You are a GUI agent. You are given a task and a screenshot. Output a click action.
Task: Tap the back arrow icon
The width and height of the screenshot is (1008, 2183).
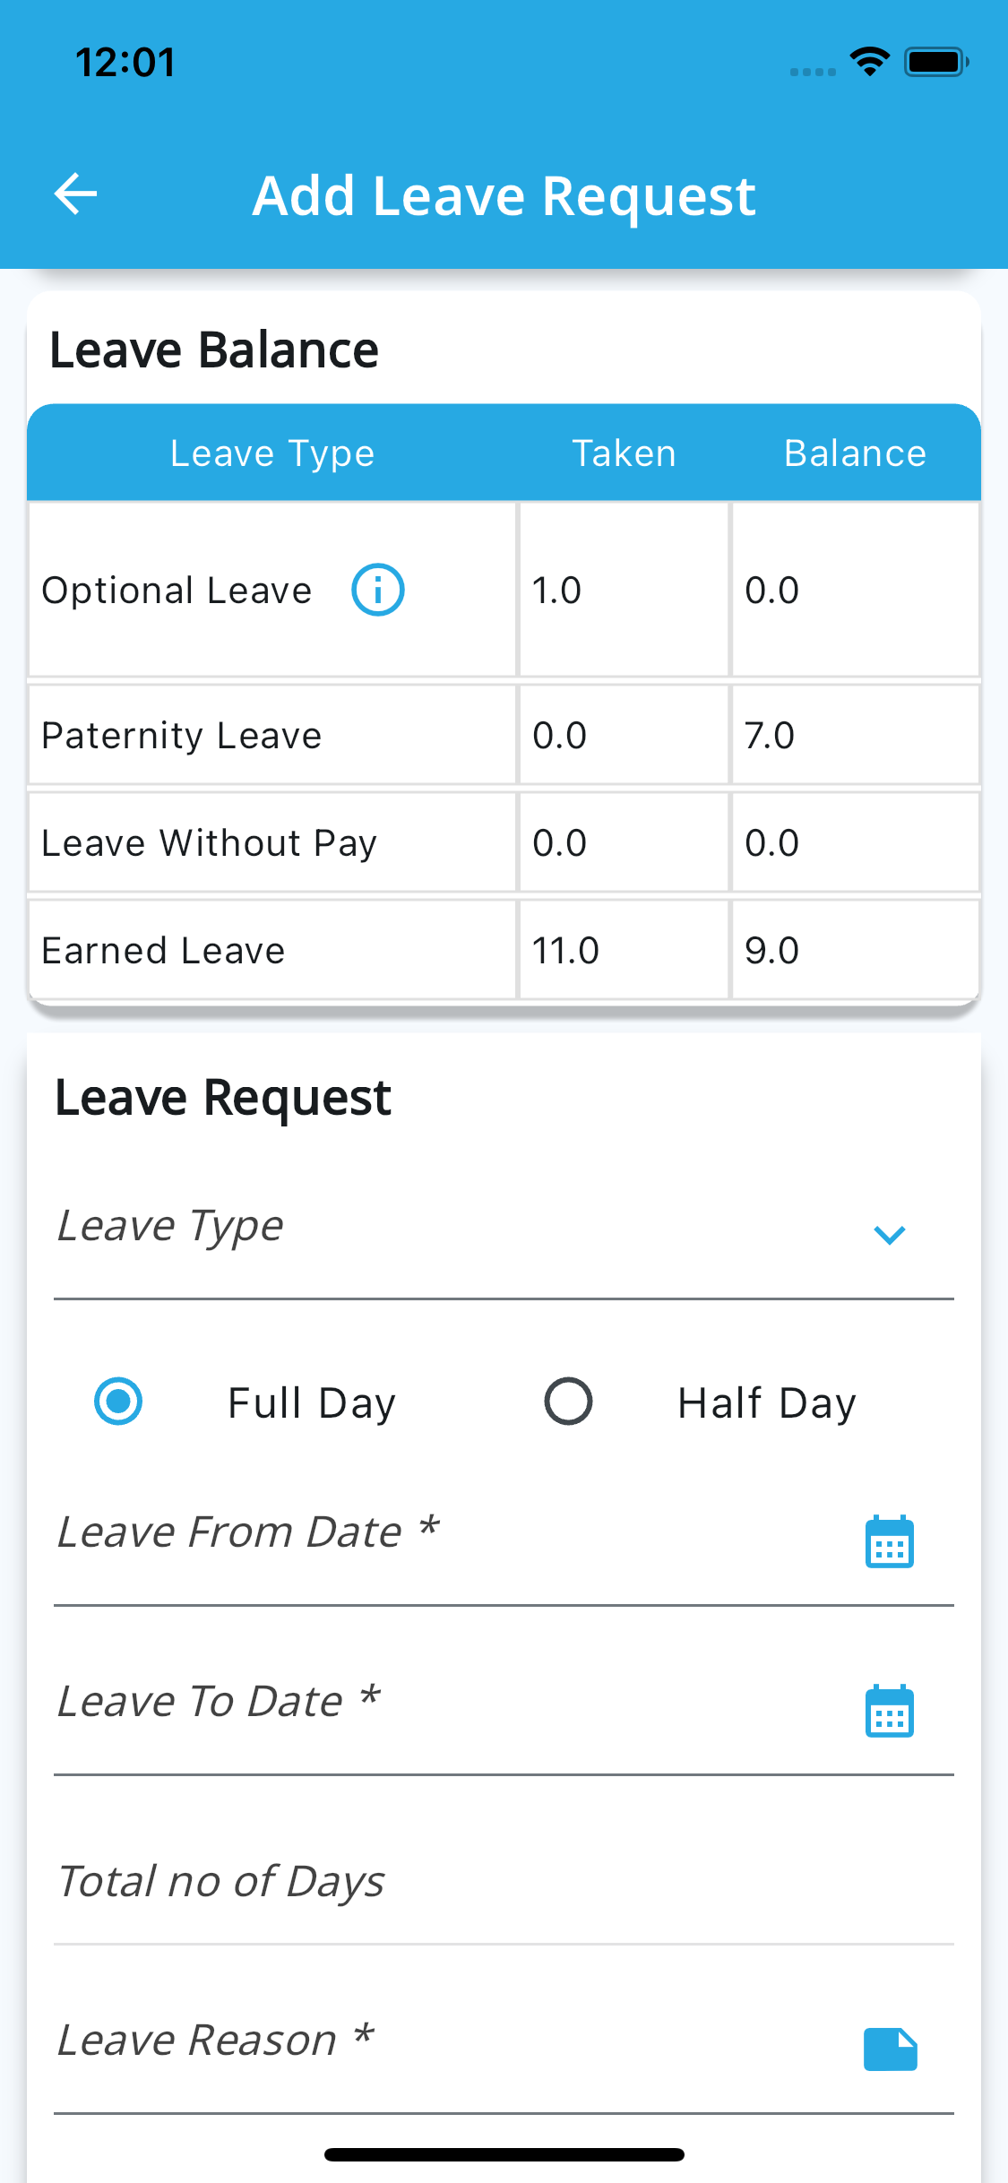point(76,194)
